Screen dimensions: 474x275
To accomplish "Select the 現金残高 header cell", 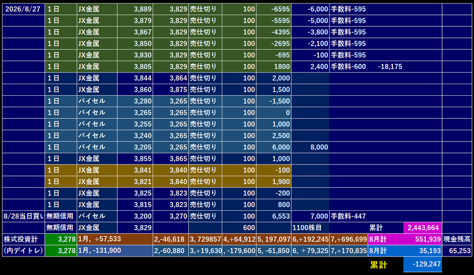I will point(457,239).
